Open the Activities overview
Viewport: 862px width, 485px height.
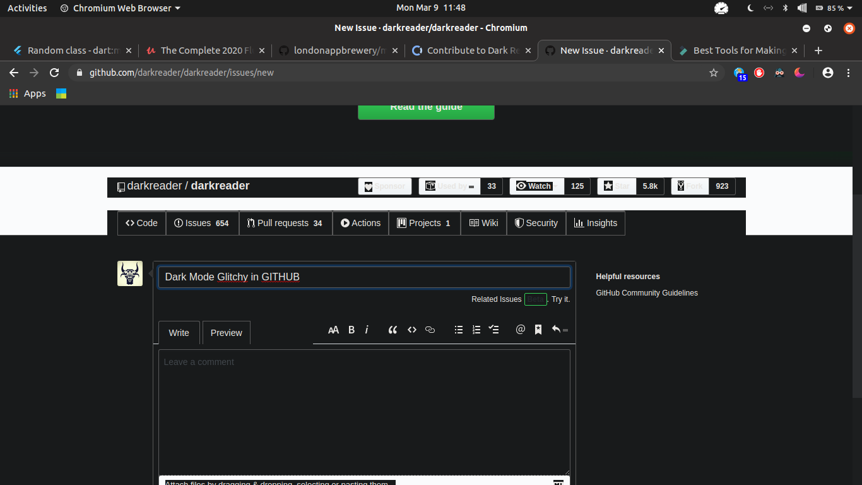(x=27, y=8)
